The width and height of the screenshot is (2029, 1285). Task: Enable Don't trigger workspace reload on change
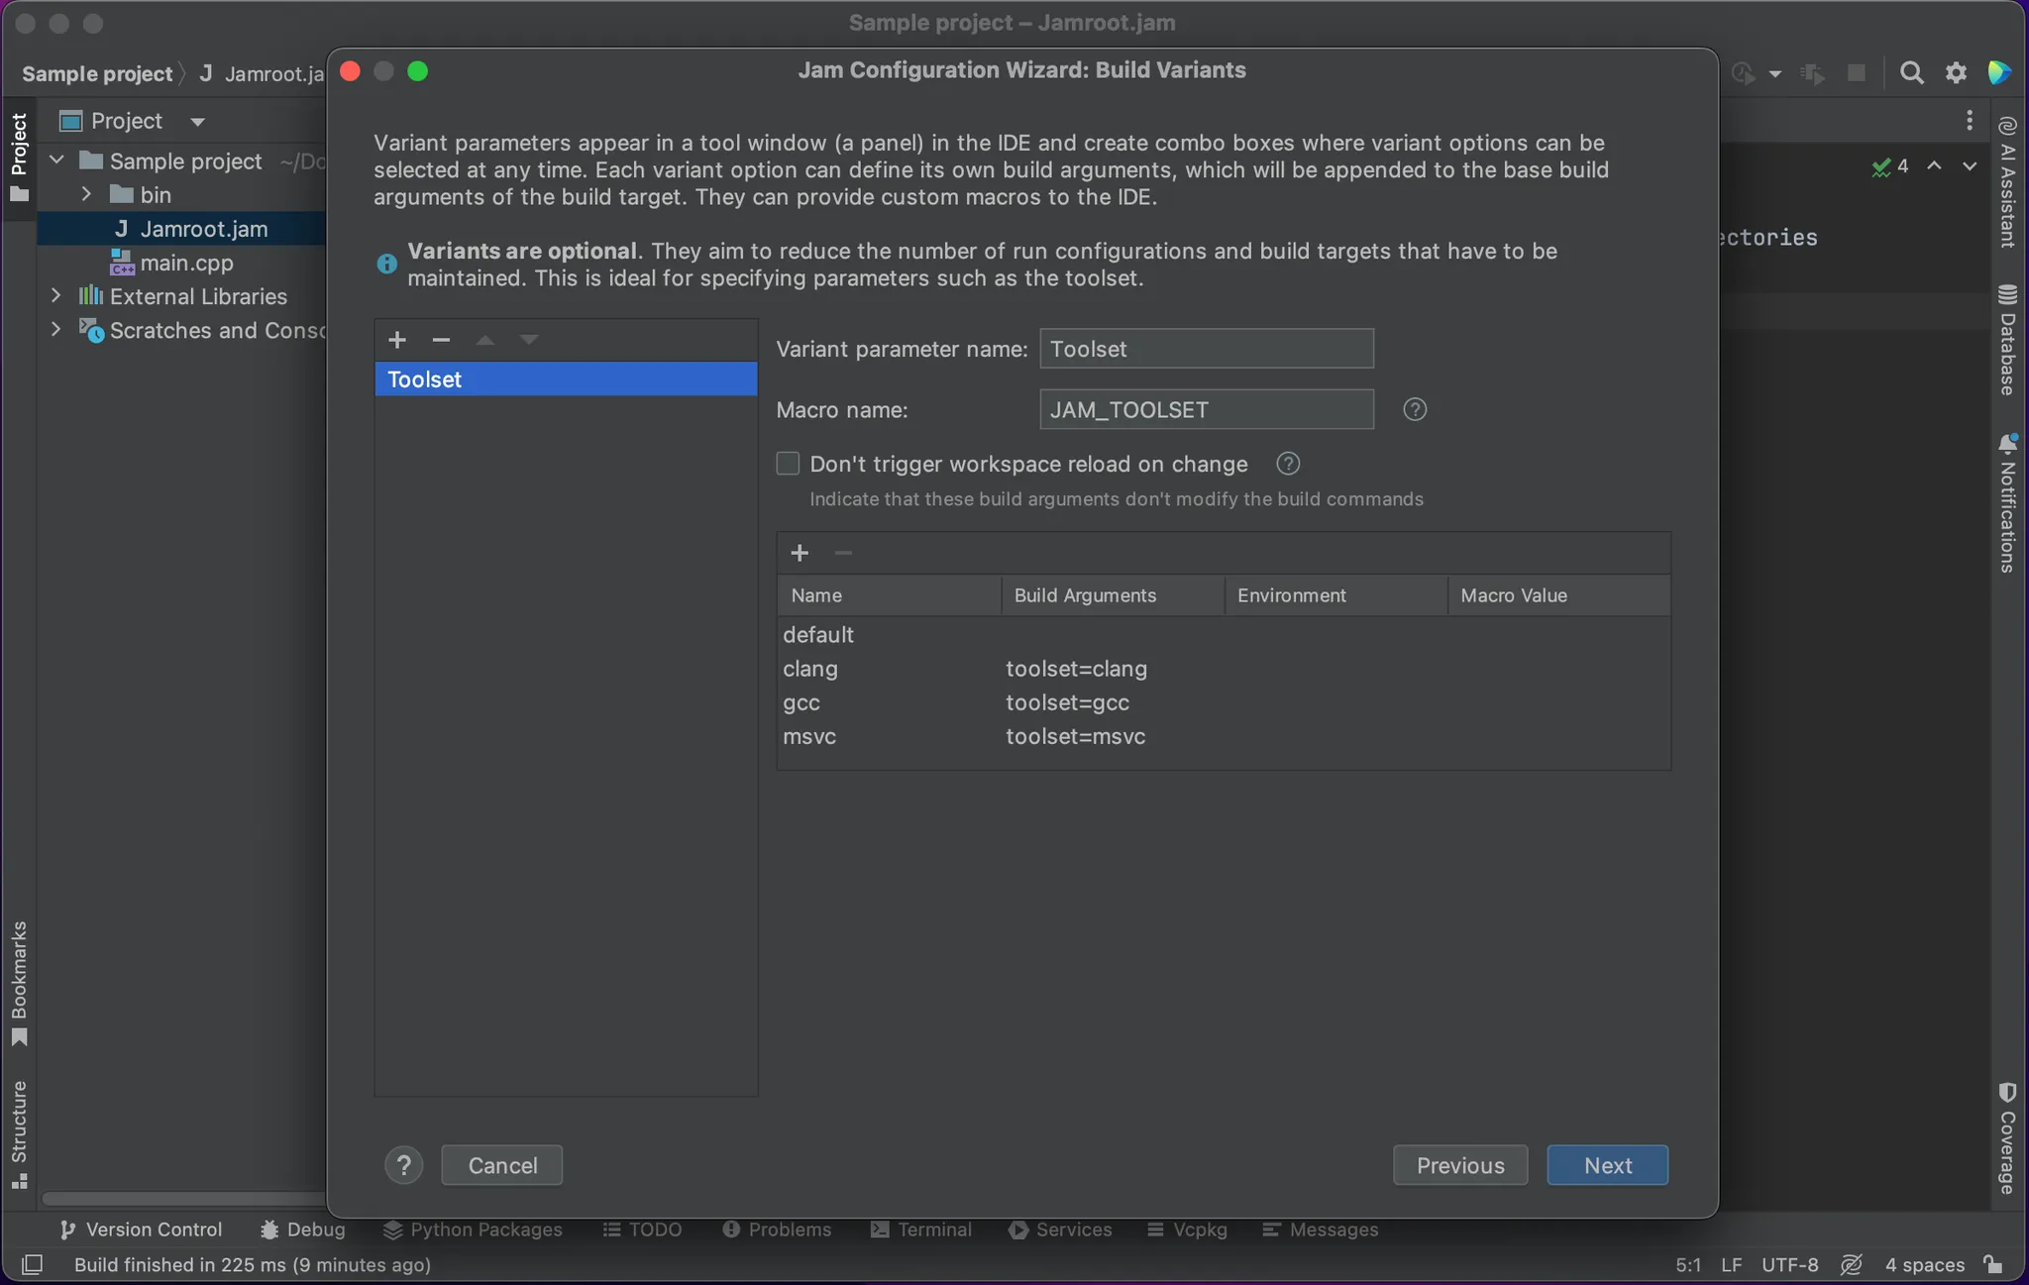788,464
